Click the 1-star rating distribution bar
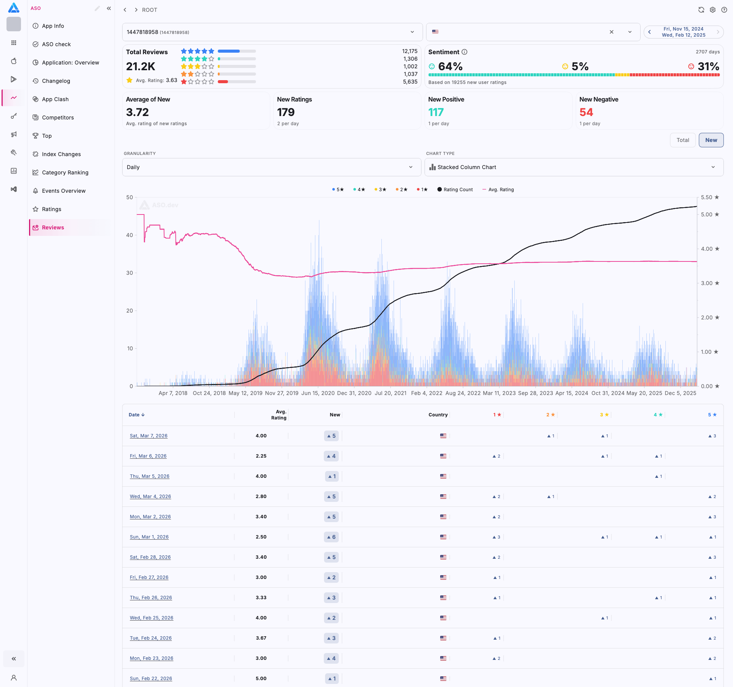The height and width of the screenshot is (687, 733). [237, 82]
